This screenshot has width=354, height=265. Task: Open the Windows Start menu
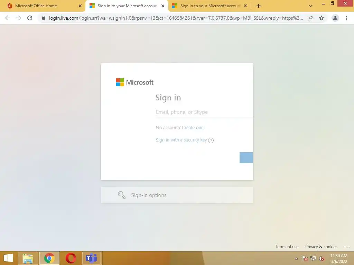(8, 258)
